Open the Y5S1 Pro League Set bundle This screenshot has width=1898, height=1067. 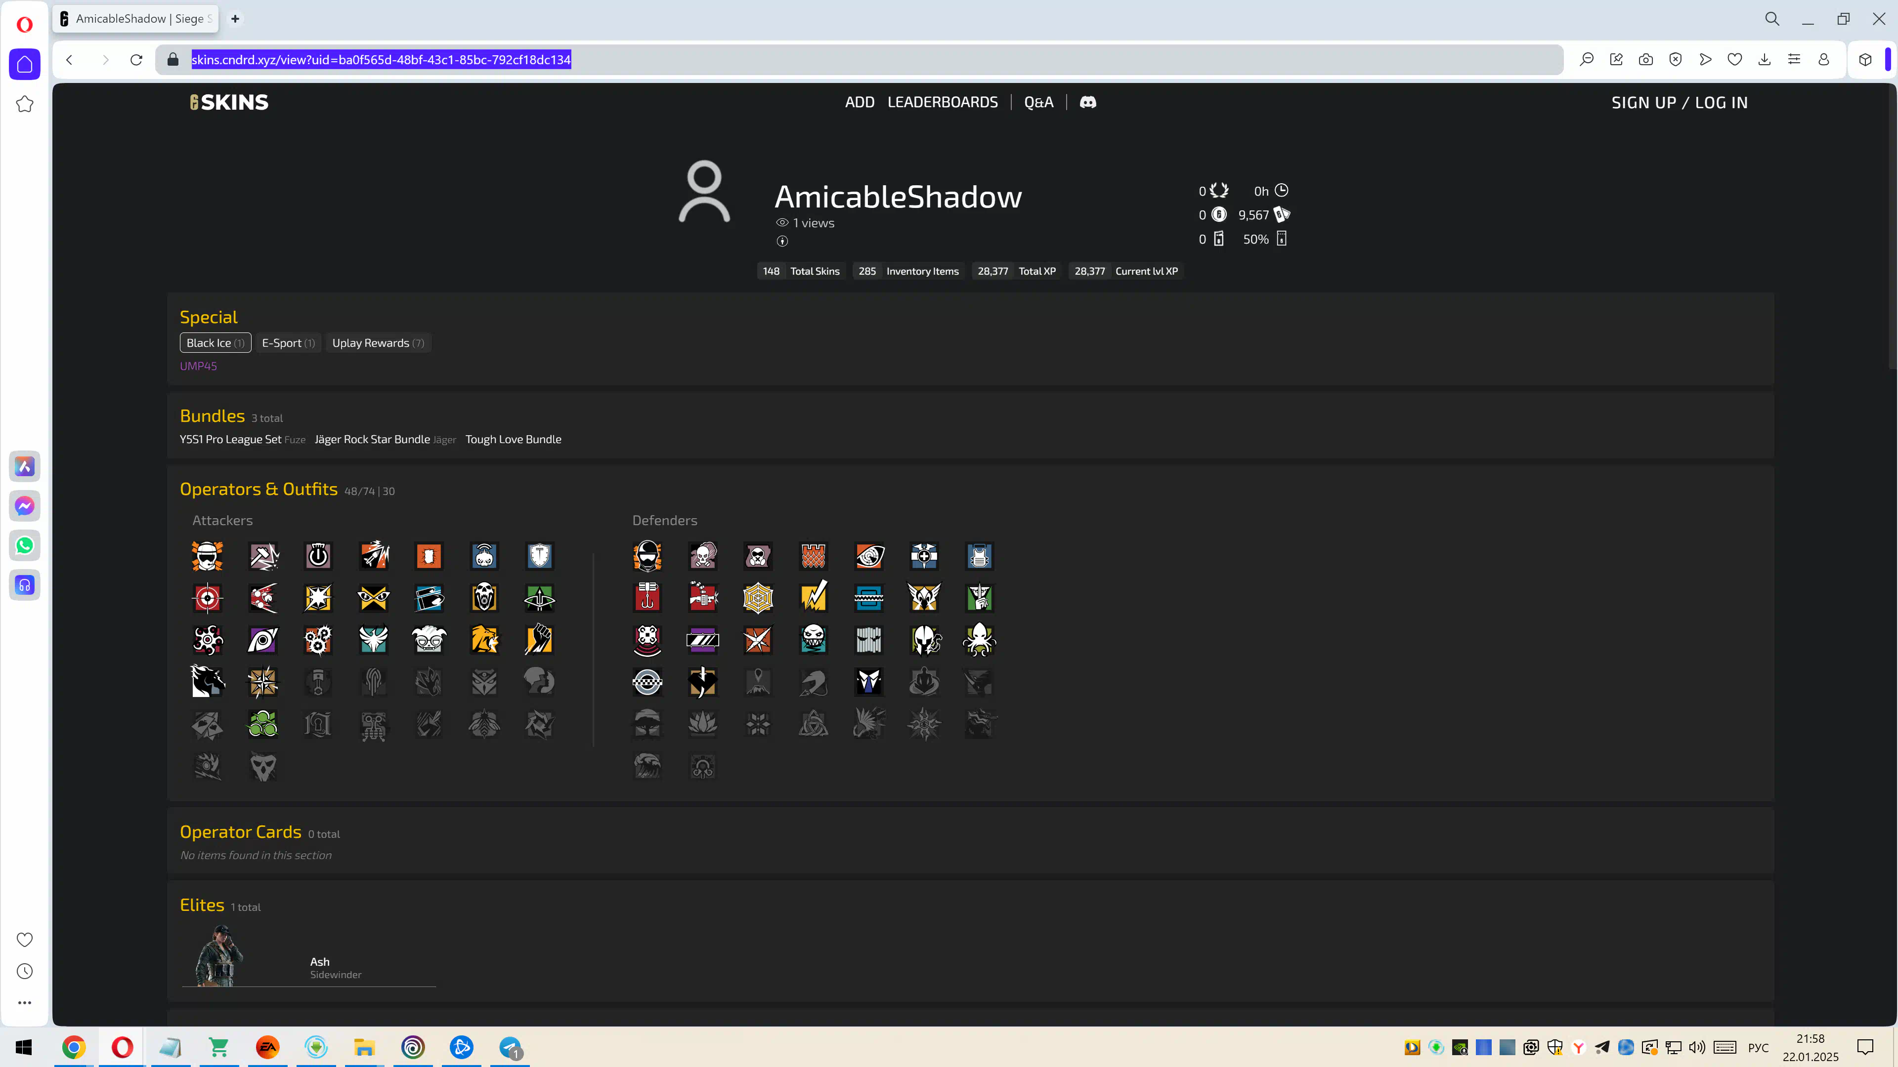[231, 439]
